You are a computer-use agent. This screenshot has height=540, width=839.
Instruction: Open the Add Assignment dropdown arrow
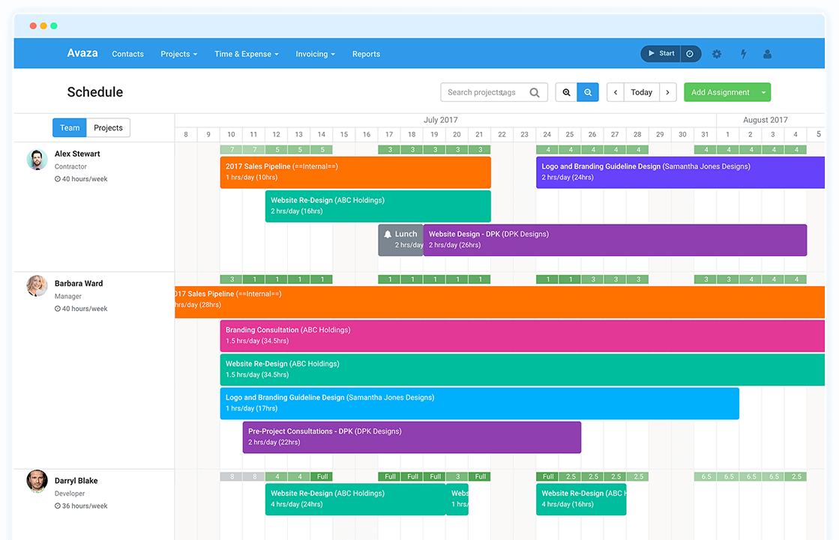coord(763,93)
